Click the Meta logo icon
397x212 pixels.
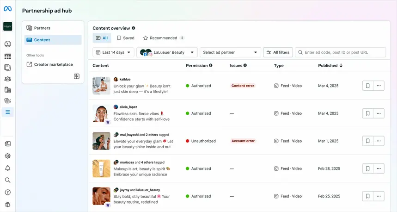(7, 9)
